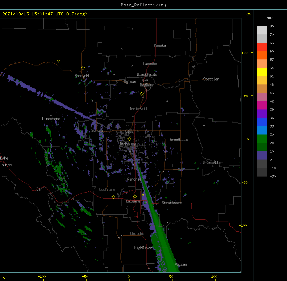
Task: Click the Didsbury label
Action: (128, 144)
